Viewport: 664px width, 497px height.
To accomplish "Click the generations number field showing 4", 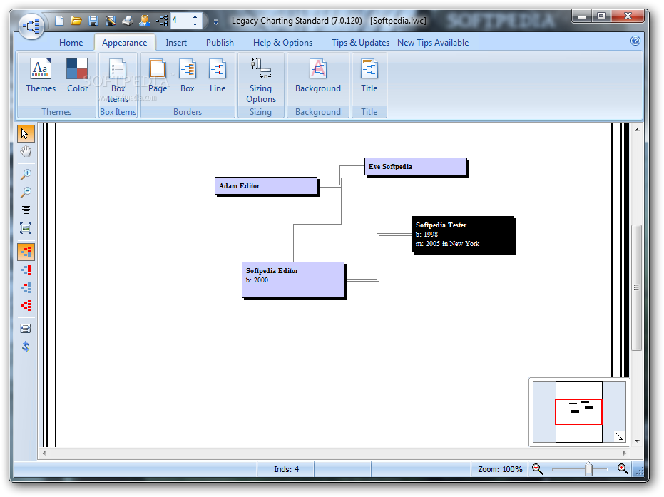I will [x=180, y=20].
